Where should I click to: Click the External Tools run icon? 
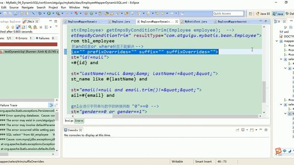58,13
